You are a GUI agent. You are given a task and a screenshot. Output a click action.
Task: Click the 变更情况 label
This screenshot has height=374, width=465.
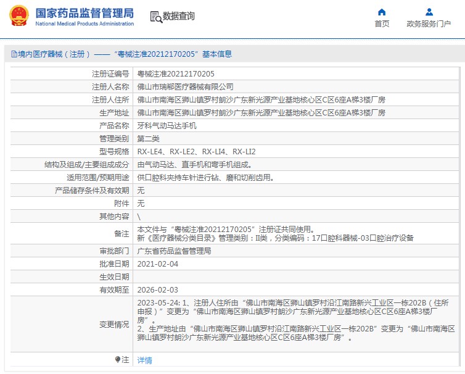click(x=114, y=325)
